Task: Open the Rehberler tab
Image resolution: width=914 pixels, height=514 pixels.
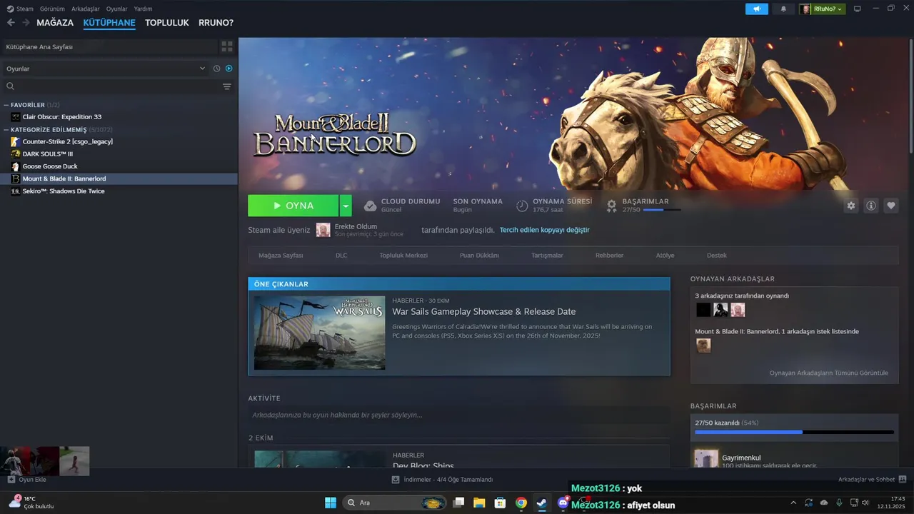Action: click(609, 256)
